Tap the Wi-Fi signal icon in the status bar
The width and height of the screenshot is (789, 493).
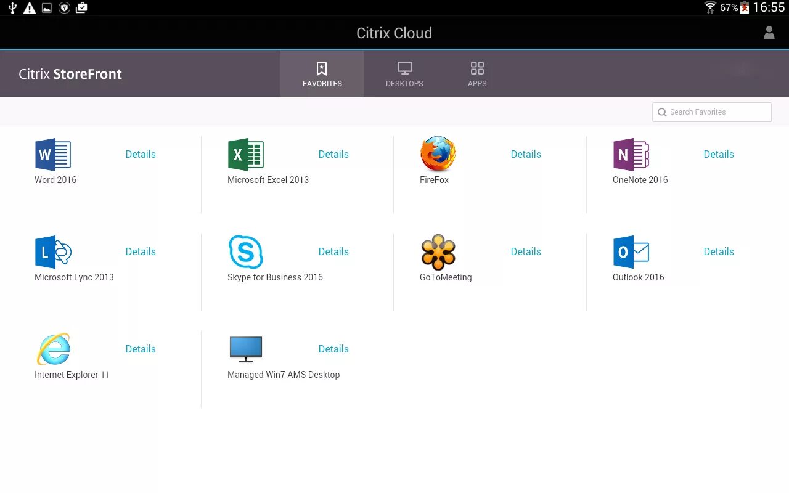pyautogui.click(x=710, y=7)
